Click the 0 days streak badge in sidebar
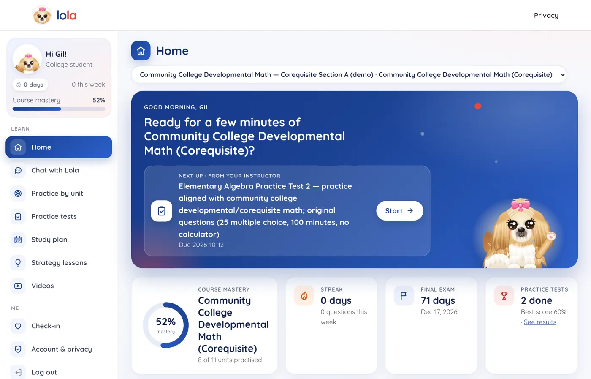This screenshot has width=591, height=379. (x=30, y=85)
